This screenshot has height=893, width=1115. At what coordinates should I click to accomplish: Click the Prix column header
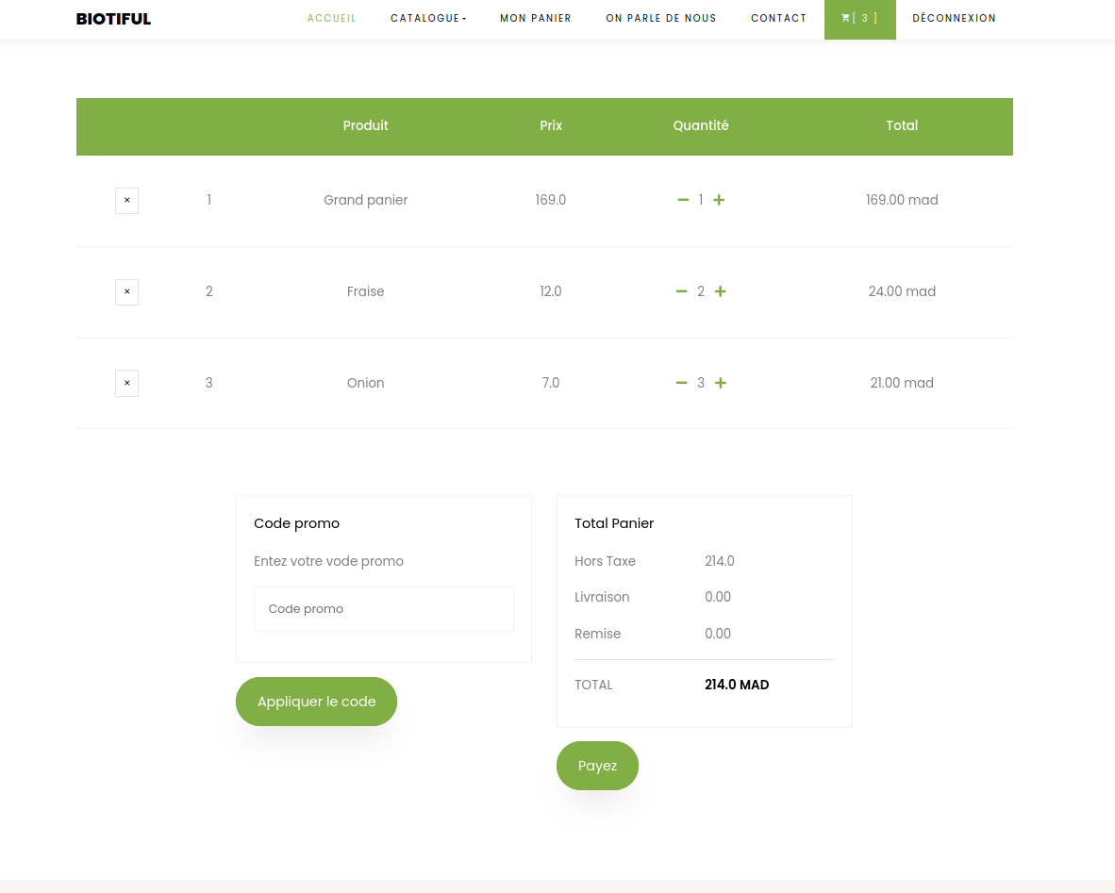pos(550,125)
